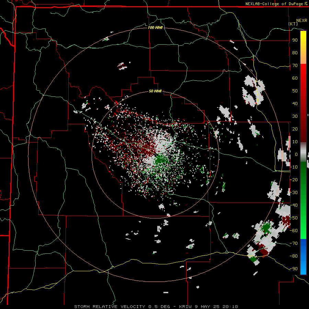Click the green segment of the color bar

[x=303, y=200]
